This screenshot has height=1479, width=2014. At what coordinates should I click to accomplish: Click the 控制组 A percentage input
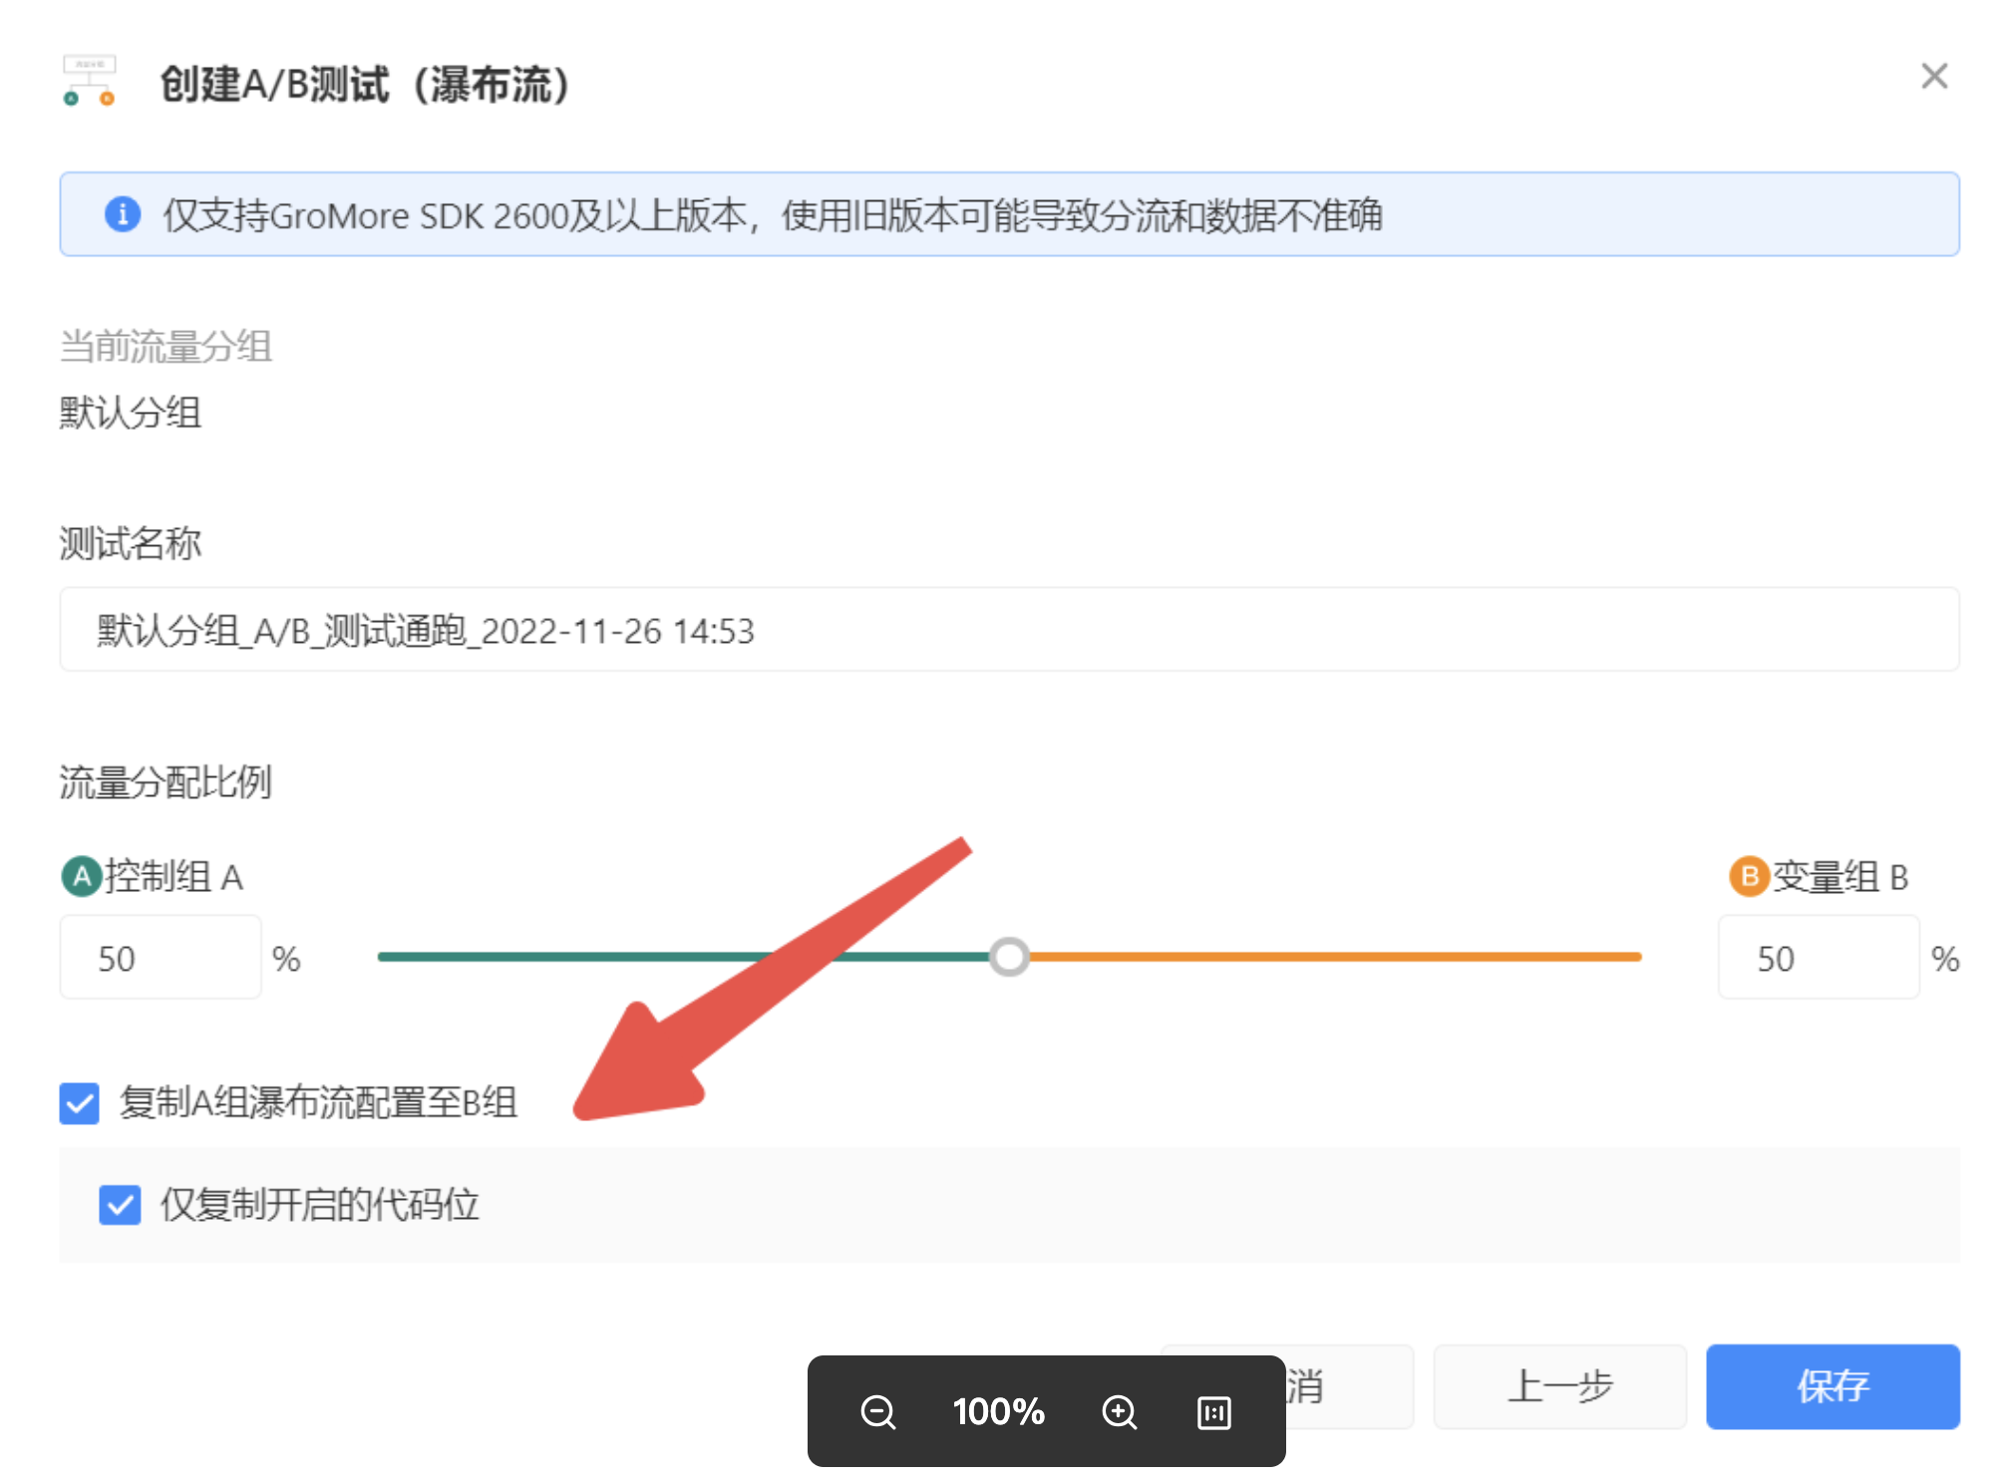click(x=161, y=958)
